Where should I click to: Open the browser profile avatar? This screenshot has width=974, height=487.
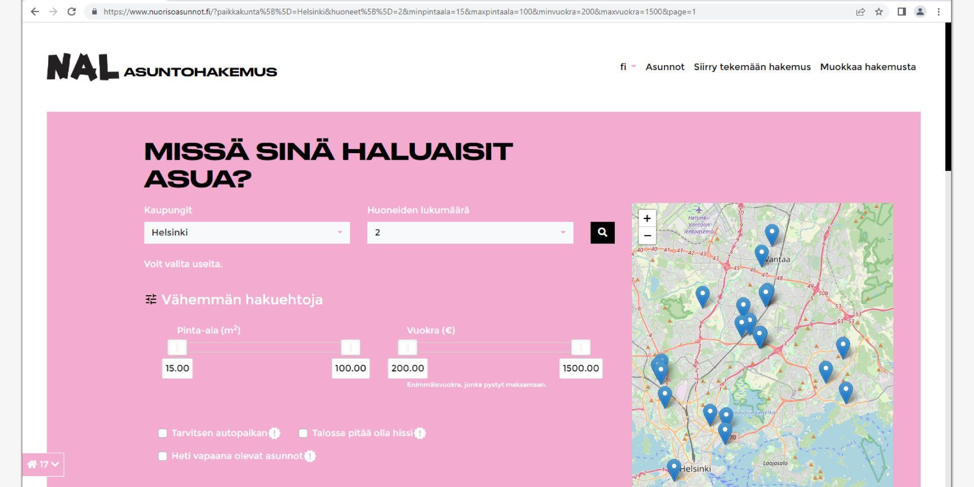(920, 12)
